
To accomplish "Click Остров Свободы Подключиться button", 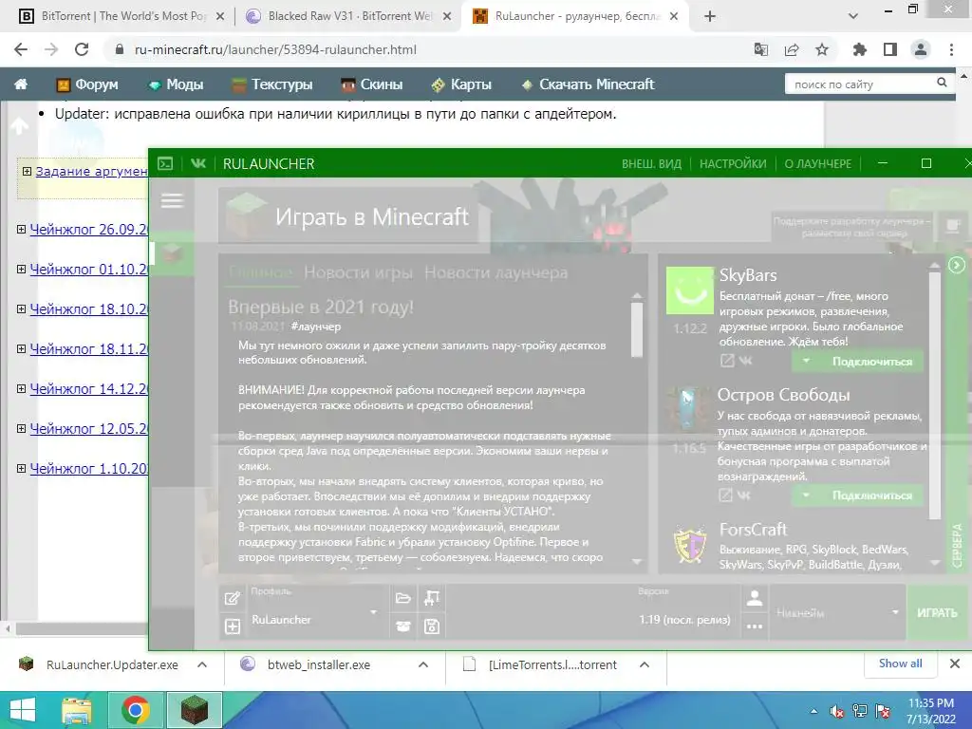I will click(871, 495).
